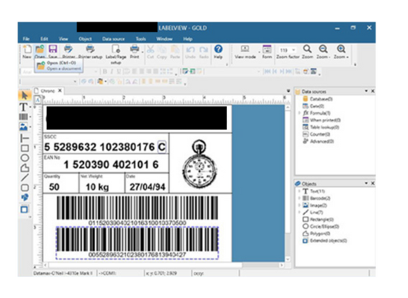The height and width of the screenshot is (298, 408).
Task: Select Rectangle(0) in Objects panel
Action: pyautogui.click(x=318, y=219)
